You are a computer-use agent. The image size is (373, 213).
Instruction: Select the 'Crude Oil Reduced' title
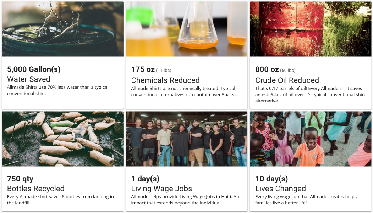tap(287, 80)
